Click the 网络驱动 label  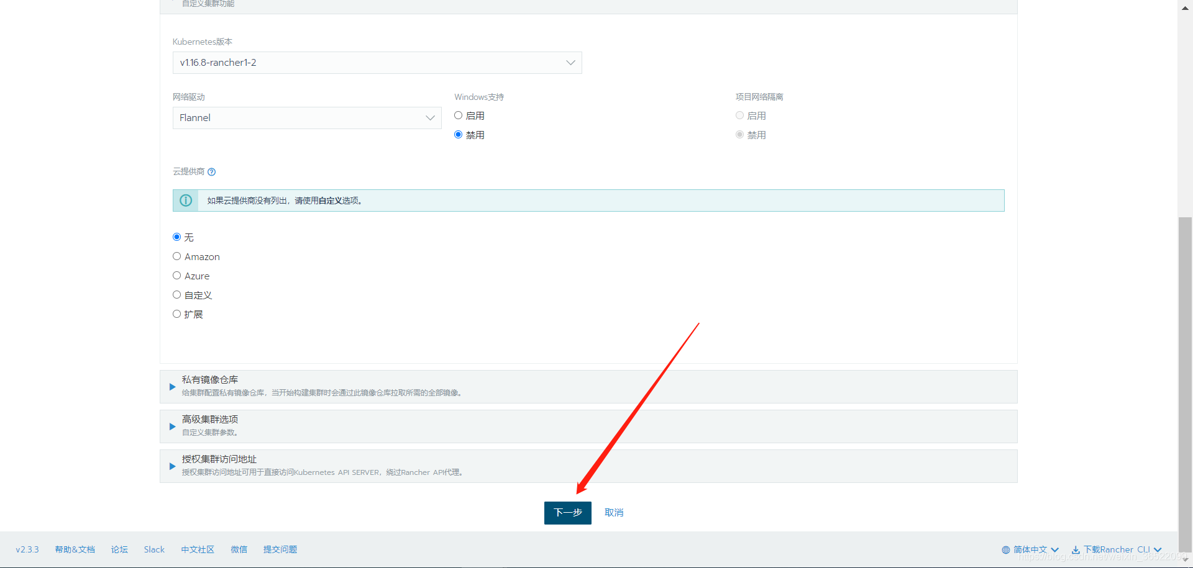[189, 97]
